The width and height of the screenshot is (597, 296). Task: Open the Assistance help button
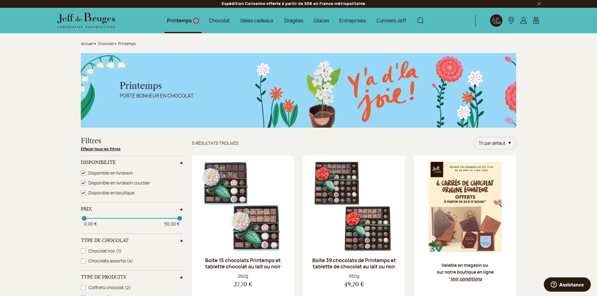(567, 285)
